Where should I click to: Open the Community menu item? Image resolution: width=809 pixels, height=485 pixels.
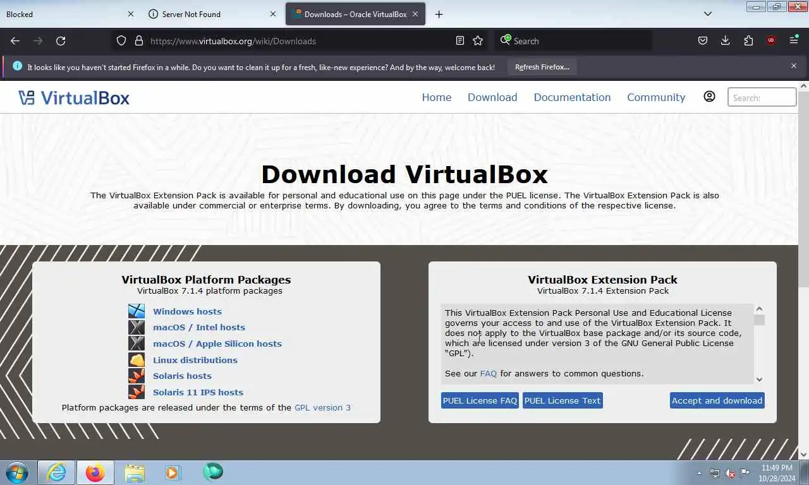point(656,97)
